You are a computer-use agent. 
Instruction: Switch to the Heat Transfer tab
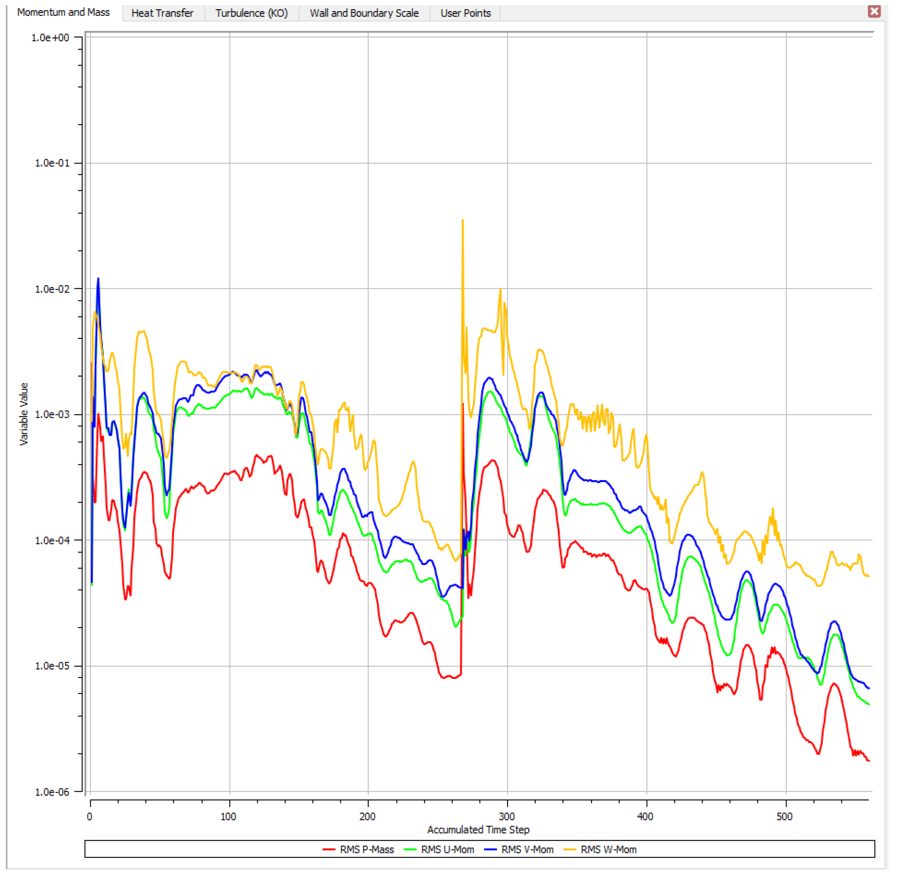pos(162,13)
